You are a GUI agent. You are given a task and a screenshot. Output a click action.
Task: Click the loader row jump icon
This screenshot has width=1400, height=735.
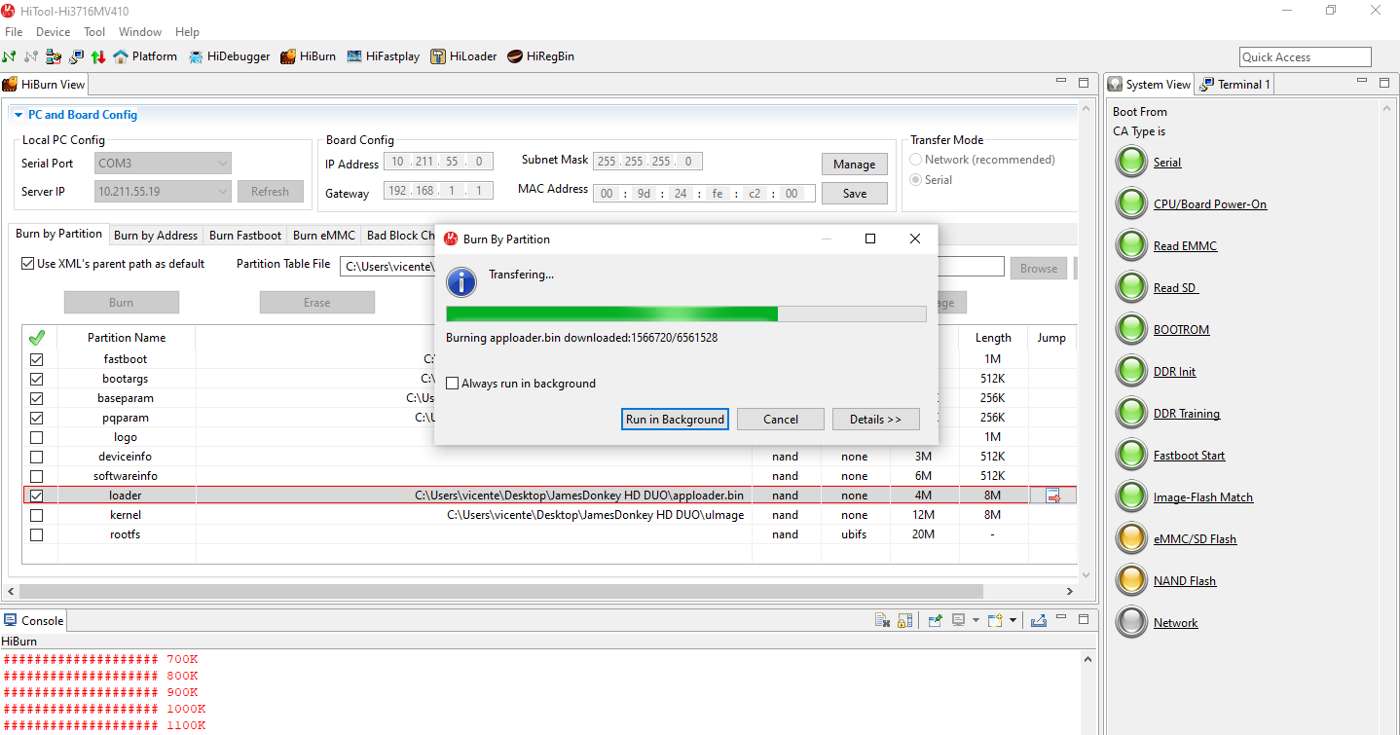coord(1052,496)
